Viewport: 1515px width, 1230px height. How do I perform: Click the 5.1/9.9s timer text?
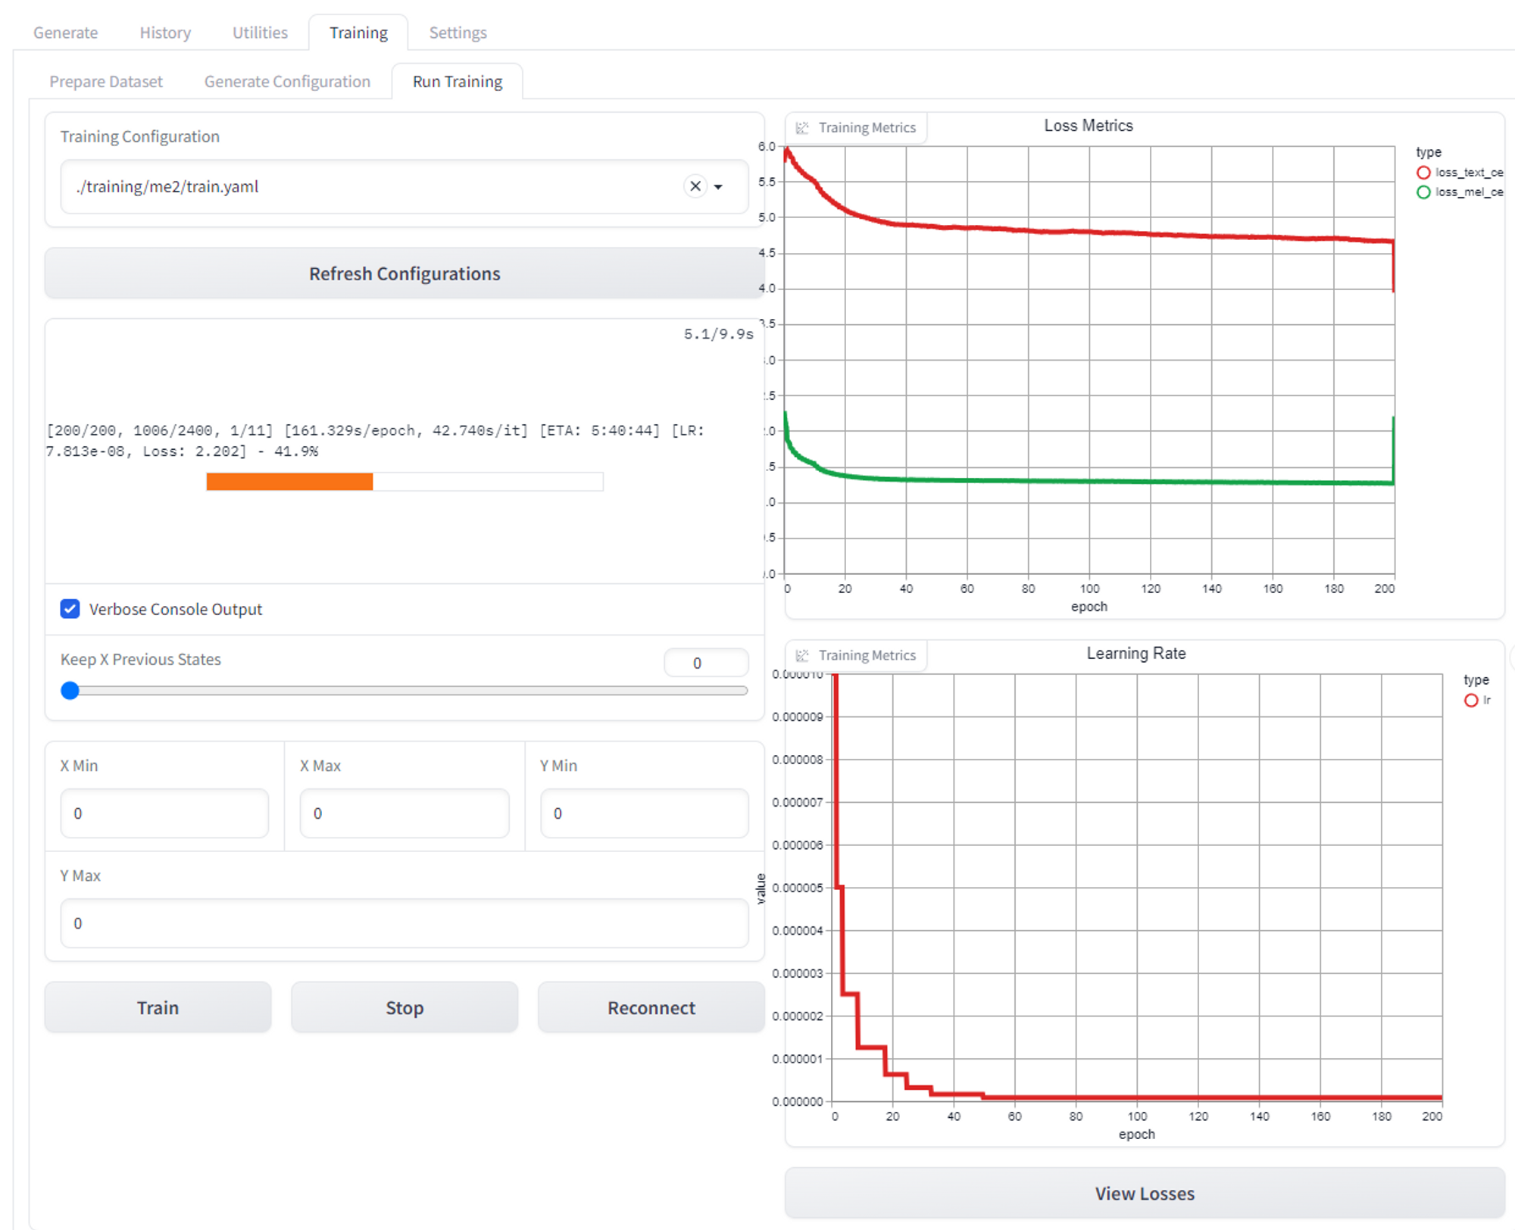pyautogui.click(x=718, y=334)
